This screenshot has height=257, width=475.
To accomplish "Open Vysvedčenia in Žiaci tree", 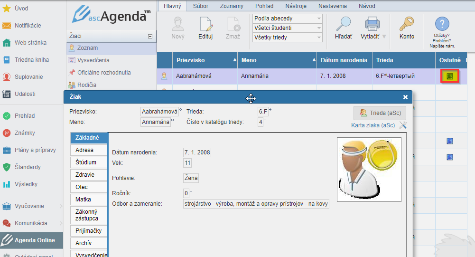I will click(x=93, y=60).
